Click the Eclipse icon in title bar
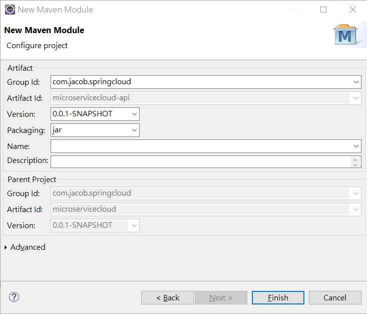This screenshot has width=367, height=314. [x=10, y=10]
